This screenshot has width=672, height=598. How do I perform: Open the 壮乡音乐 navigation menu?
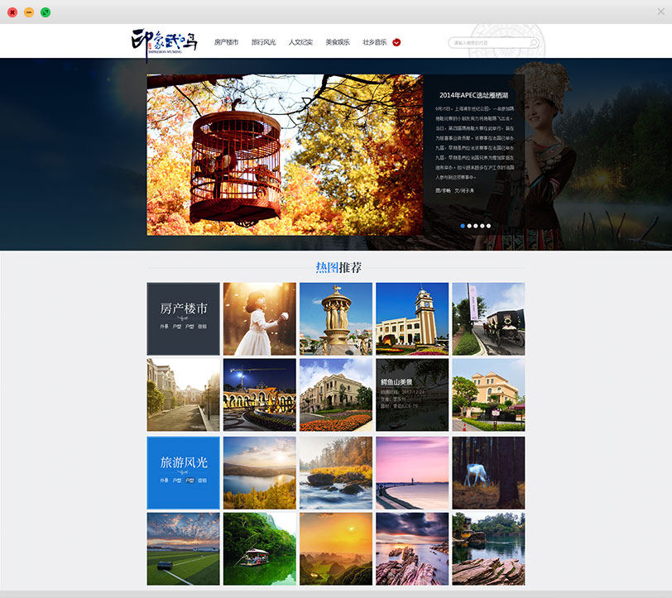(x=375, y=42)
